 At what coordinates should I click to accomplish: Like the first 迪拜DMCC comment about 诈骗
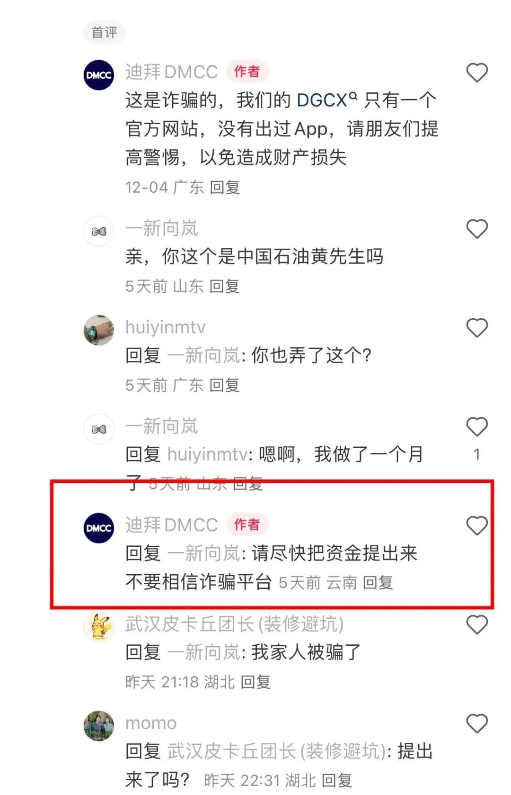click(477, 73)
